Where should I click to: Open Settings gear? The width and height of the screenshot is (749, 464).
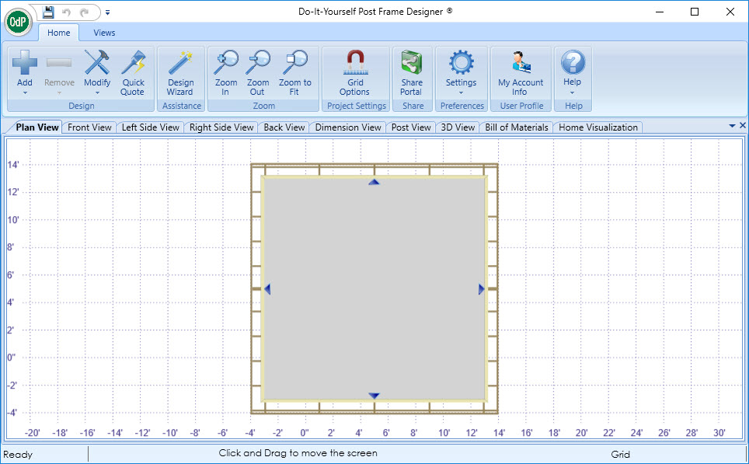(x=461, y=62)
